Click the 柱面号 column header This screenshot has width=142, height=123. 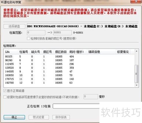pyautogui.click(x=24, y=52)
